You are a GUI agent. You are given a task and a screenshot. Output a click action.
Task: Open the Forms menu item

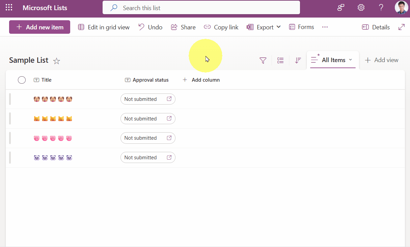point(302,27)
